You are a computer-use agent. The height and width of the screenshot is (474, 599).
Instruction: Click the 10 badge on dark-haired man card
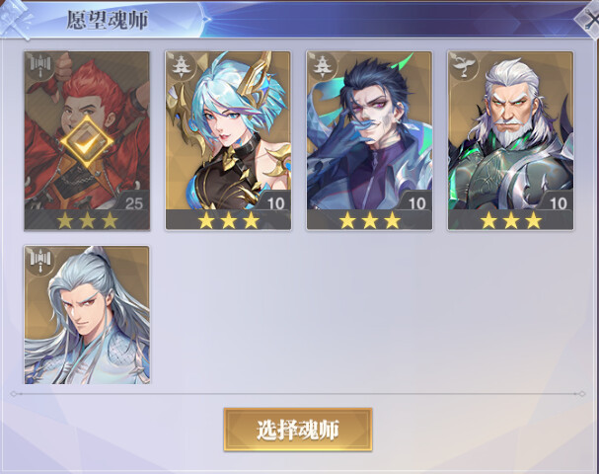[x=416, y=203]
